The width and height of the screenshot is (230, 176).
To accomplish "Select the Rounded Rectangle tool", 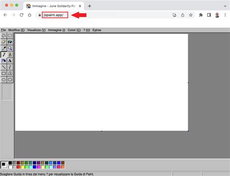I will point(10,80).
